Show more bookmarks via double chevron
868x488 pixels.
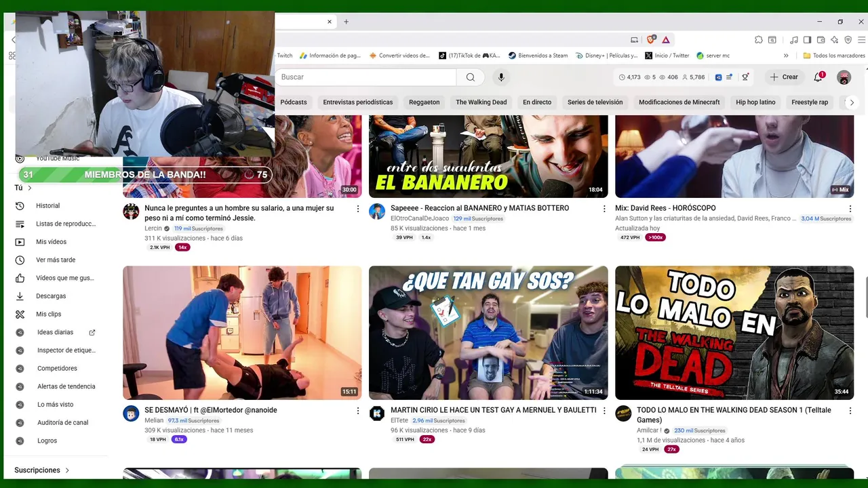click(x=786, y=56)
